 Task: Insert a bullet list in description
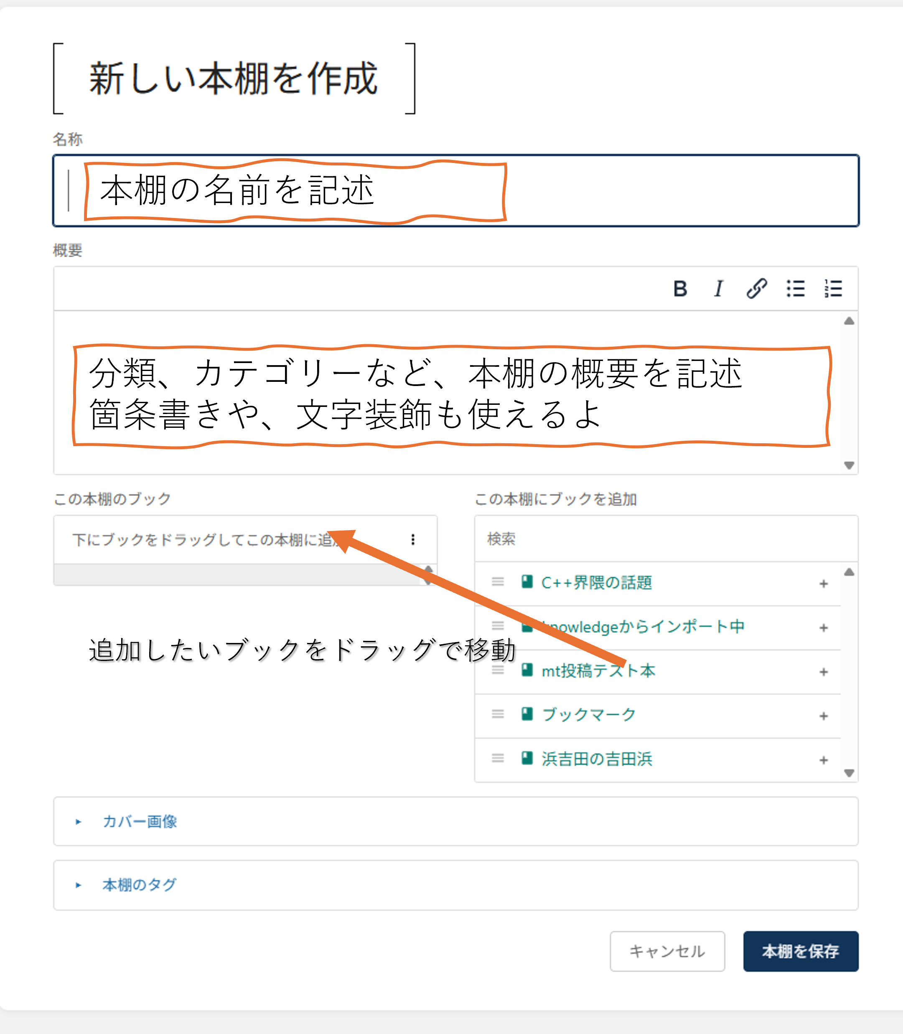click(x=795, y=289)
